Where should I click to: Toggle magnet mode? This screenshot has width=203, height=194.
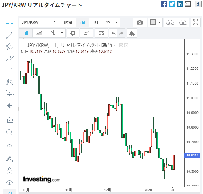point(10,147)
